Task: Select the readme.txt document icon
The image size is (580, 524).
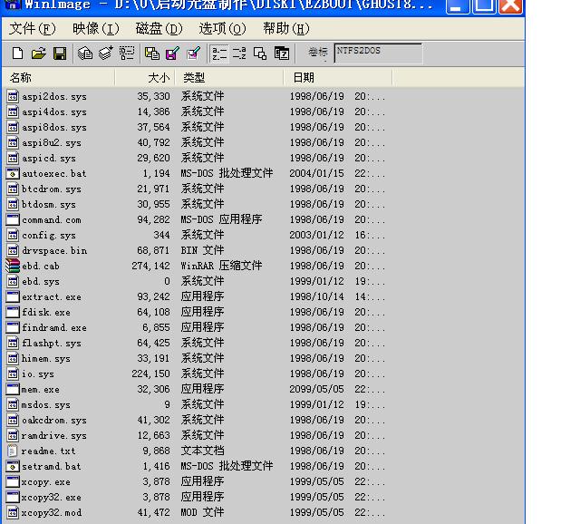Action: 13,451
